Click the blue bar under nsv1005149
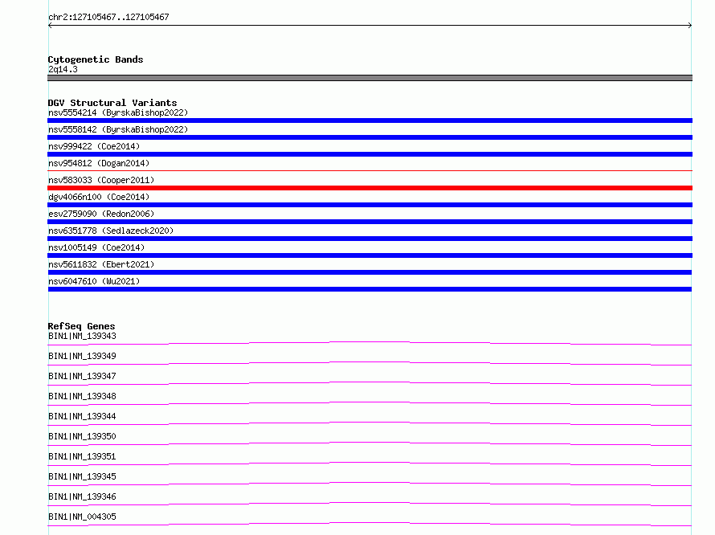The width and height of the screenshot is (715, 535). click(x=370, y=255)
